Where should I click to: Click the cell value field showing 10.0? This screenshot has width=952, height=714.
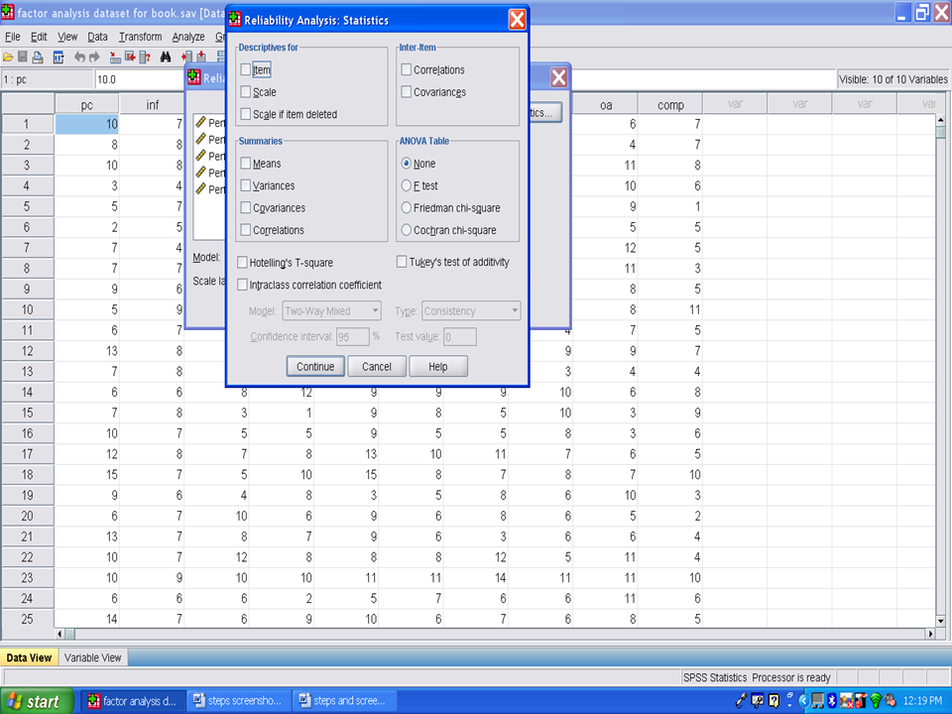click(x=139, y=79)
